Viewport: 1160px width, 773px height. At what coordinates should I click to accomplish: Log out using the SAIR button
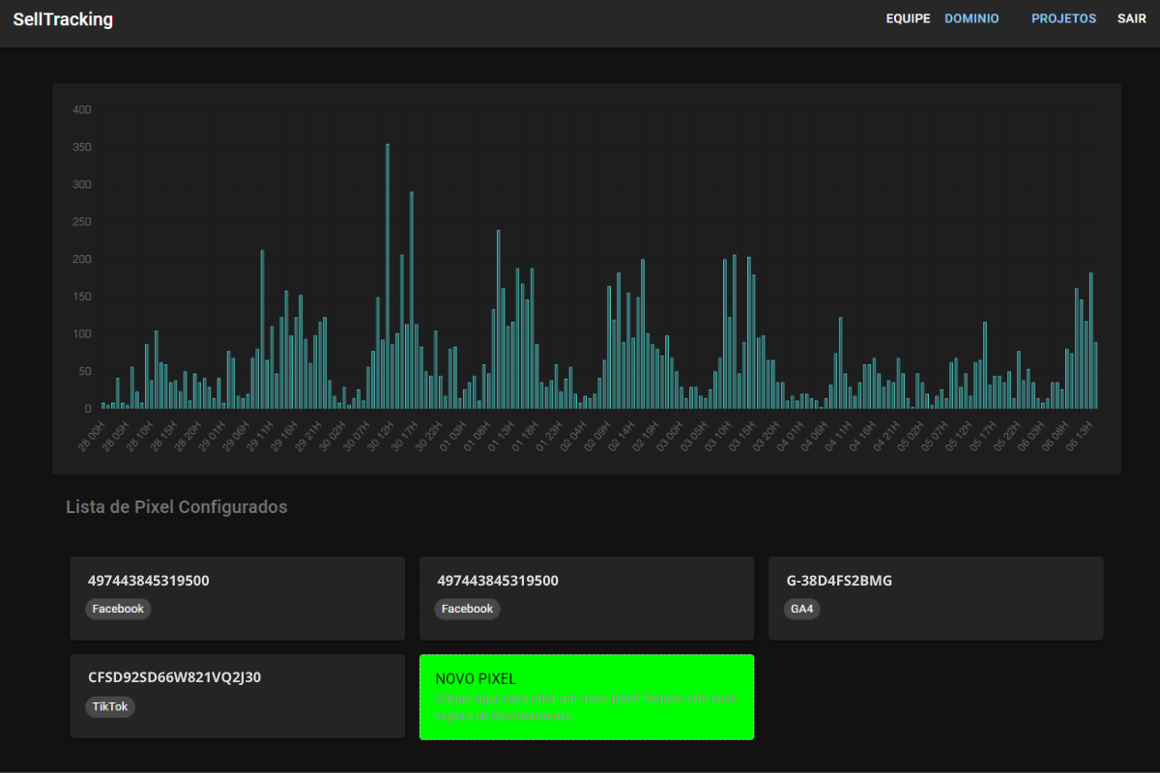[x=1131, y=18]
